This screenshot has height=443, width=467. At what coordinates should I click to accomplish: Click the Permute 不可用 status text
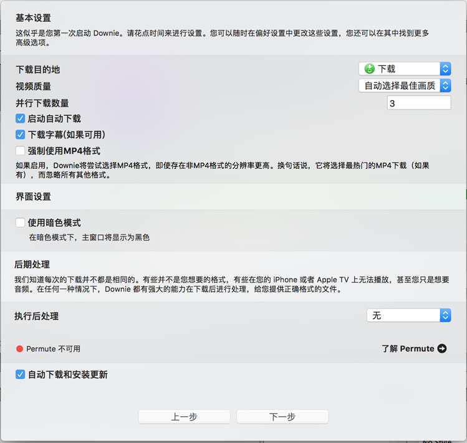click(54, 349)
